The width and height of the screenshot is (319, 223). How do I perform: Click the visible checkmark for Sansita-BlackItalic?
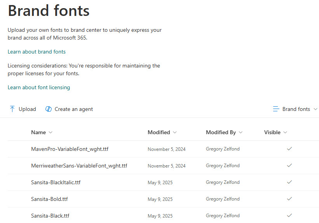[x=289, y=182]
